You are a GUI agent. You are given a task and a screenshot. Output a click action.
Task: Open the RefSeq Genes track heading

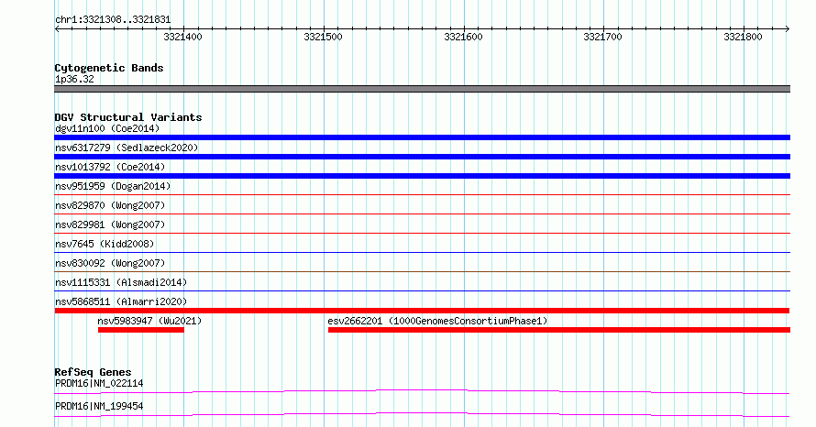pos(93,372)
